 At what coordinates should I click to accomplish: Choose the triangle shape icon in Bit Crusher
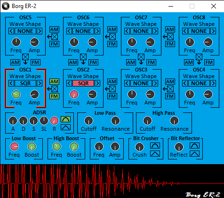pyautogui.click(x=155, y=153)
